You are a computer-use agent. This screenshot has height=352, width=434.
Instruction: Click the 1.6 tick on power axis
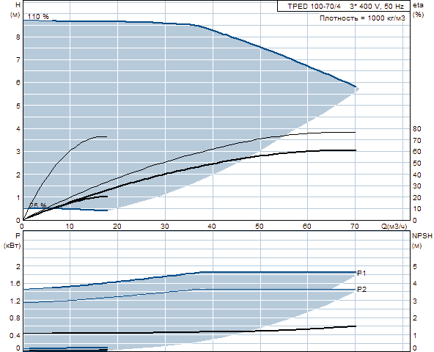pos(15,283)
